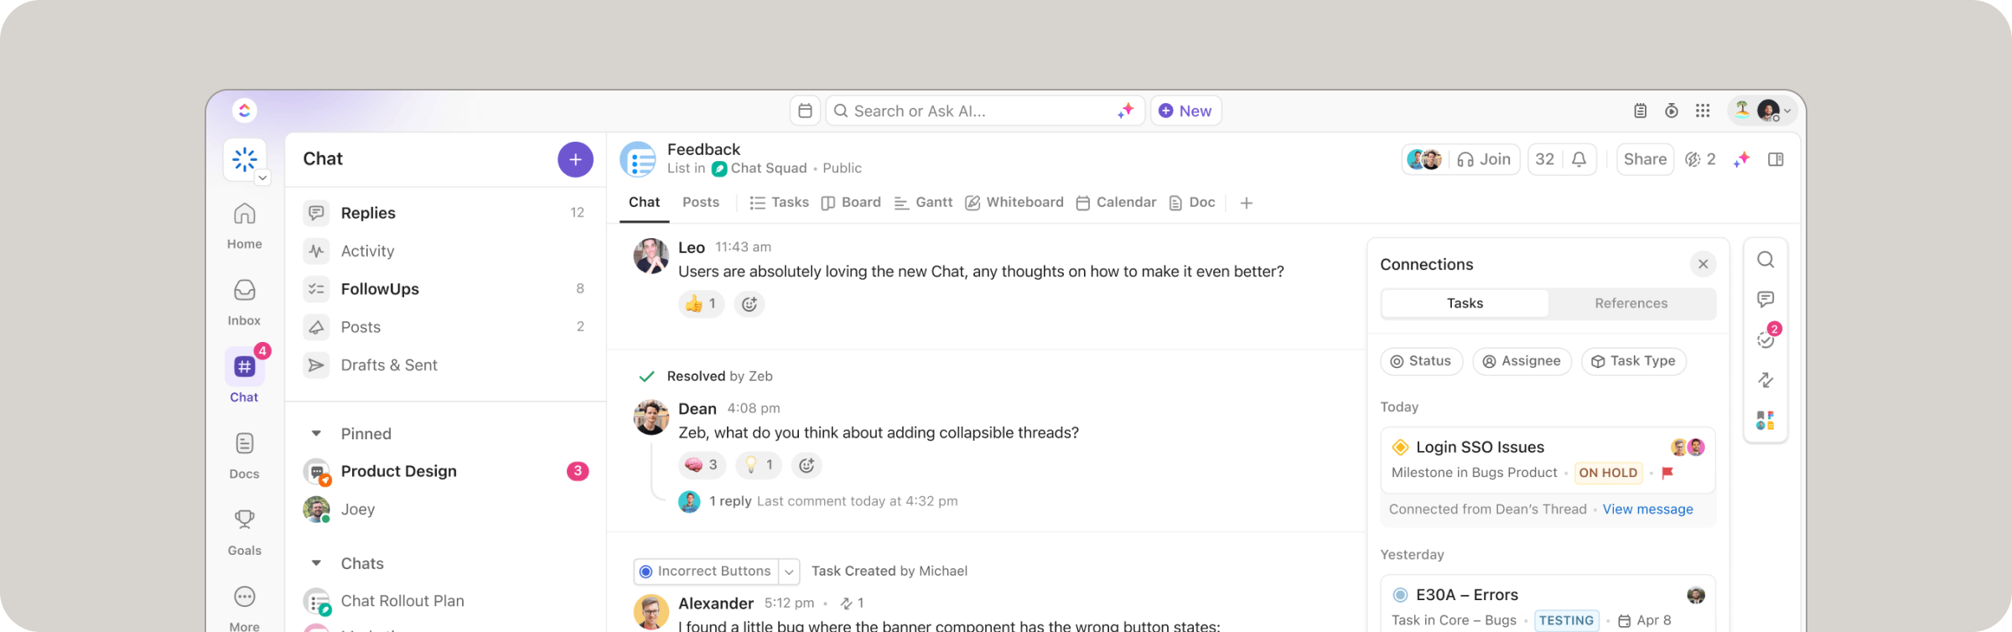Viewport: 2012px width, 632px height.
Task: Click the notepad icon in top bar
Action: [x=1640, y=111]
